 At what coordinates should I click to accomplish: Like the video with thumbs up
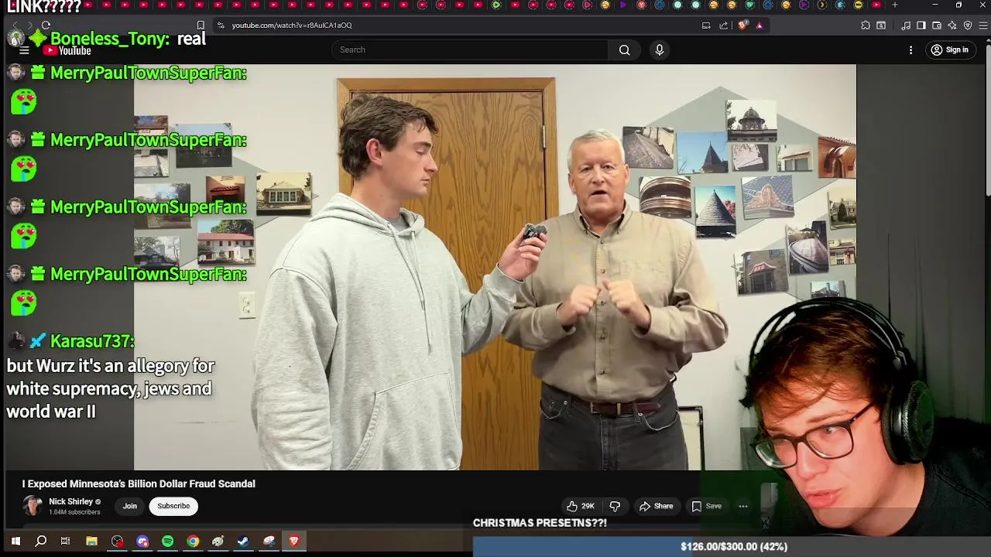click(x=581, y=506)
